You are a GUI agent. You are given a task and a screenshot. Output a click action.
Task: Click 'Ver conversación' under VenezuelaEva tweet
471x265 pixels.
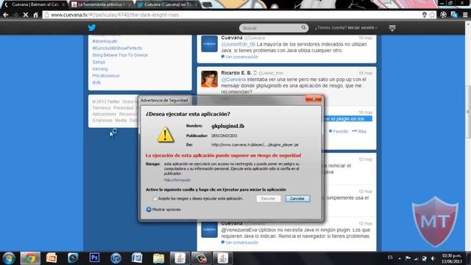[x=239, y=242]
